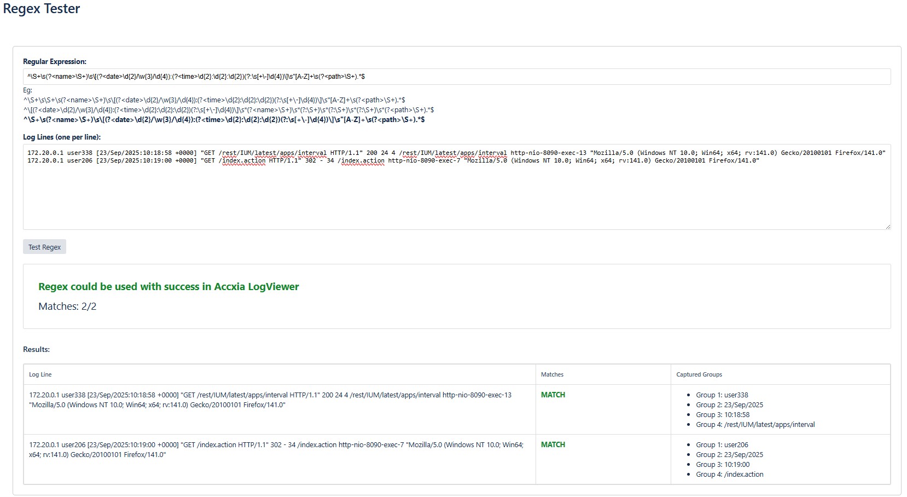Click the Test Regex button

coord(44,246)
